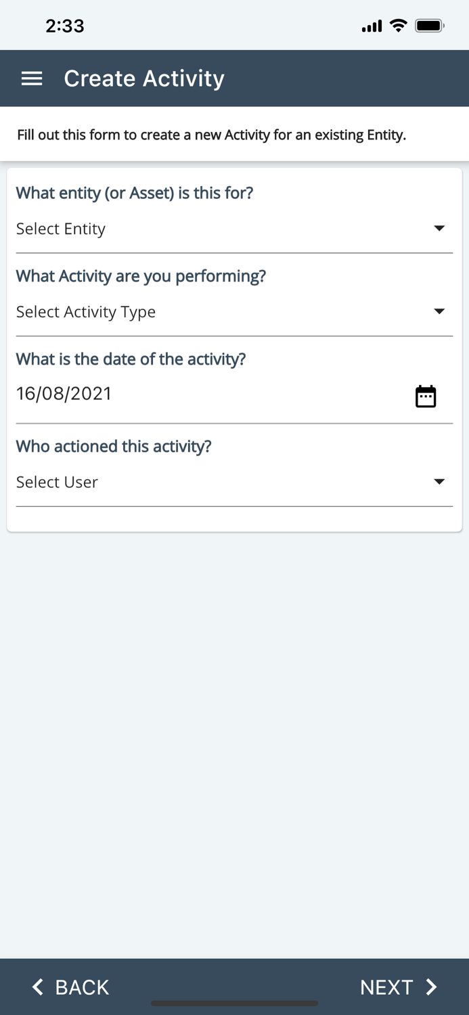Tap the home indicator bar
The image size is (469, 1015).
tap(234, 1003)
